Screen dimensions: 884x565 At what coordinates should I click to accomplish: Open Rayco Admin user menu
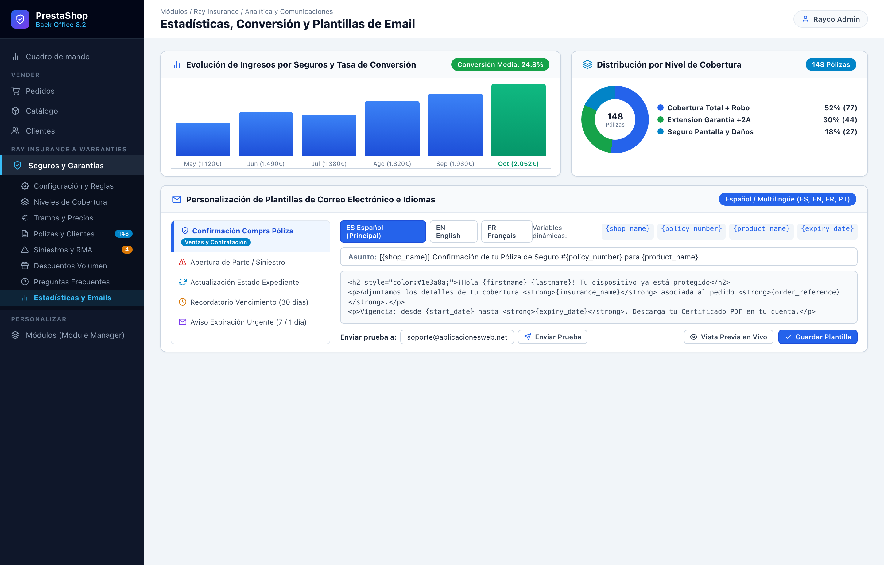tap(830, 19)
